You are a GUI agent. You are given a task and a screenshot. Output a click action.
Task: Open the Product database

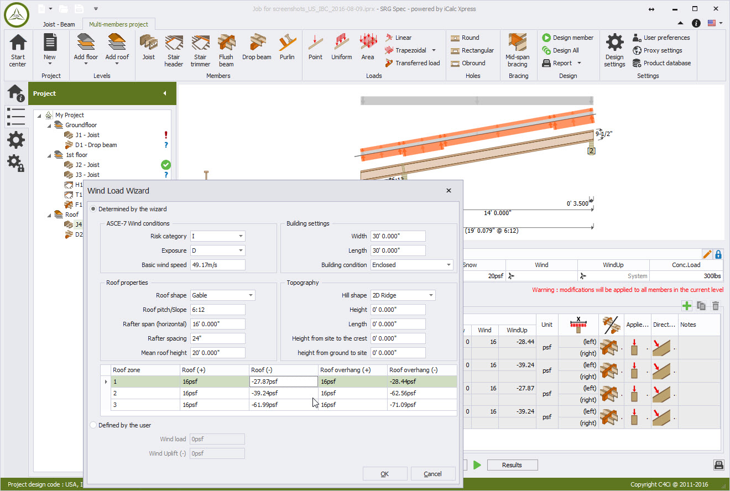point(661,63)
